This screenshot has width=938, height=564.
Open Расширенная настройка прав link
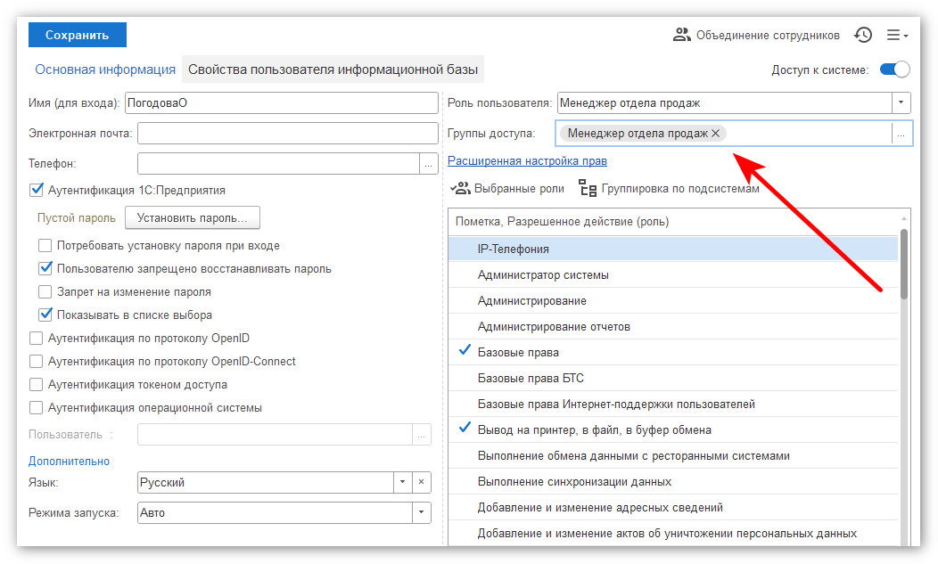point(527,161)
